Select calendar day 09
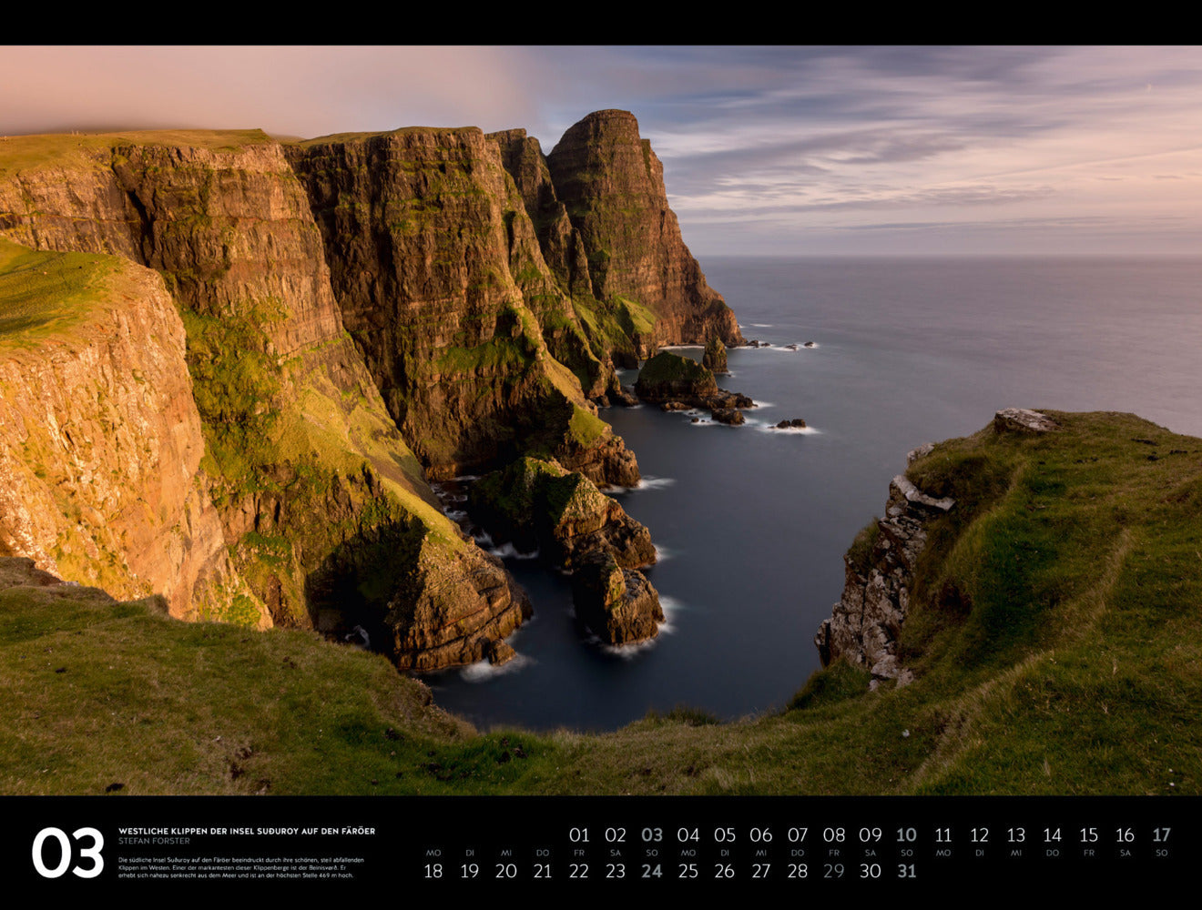The height and width of the screenshot is (910, 1202). [x=871, y=834]
